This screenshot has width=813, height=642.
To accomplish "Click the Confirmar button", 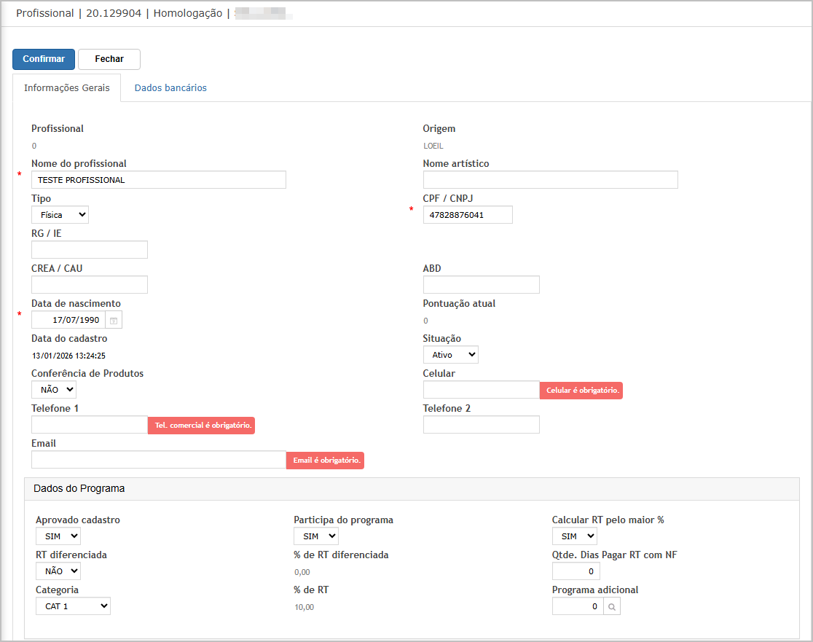I will 44,59.
